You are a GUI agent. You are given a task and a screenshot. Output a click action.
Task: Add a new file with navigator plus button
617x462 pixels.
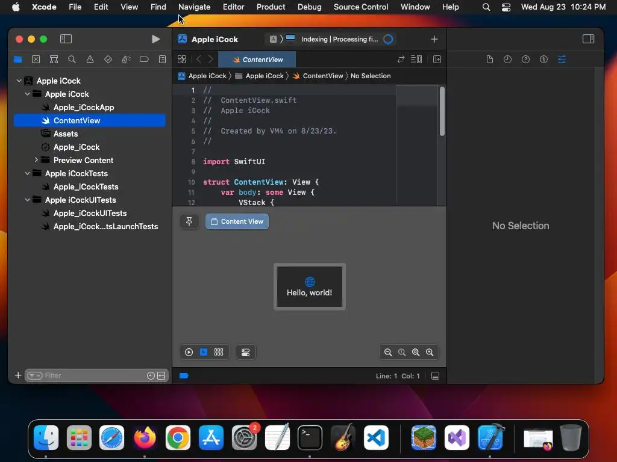17,375
